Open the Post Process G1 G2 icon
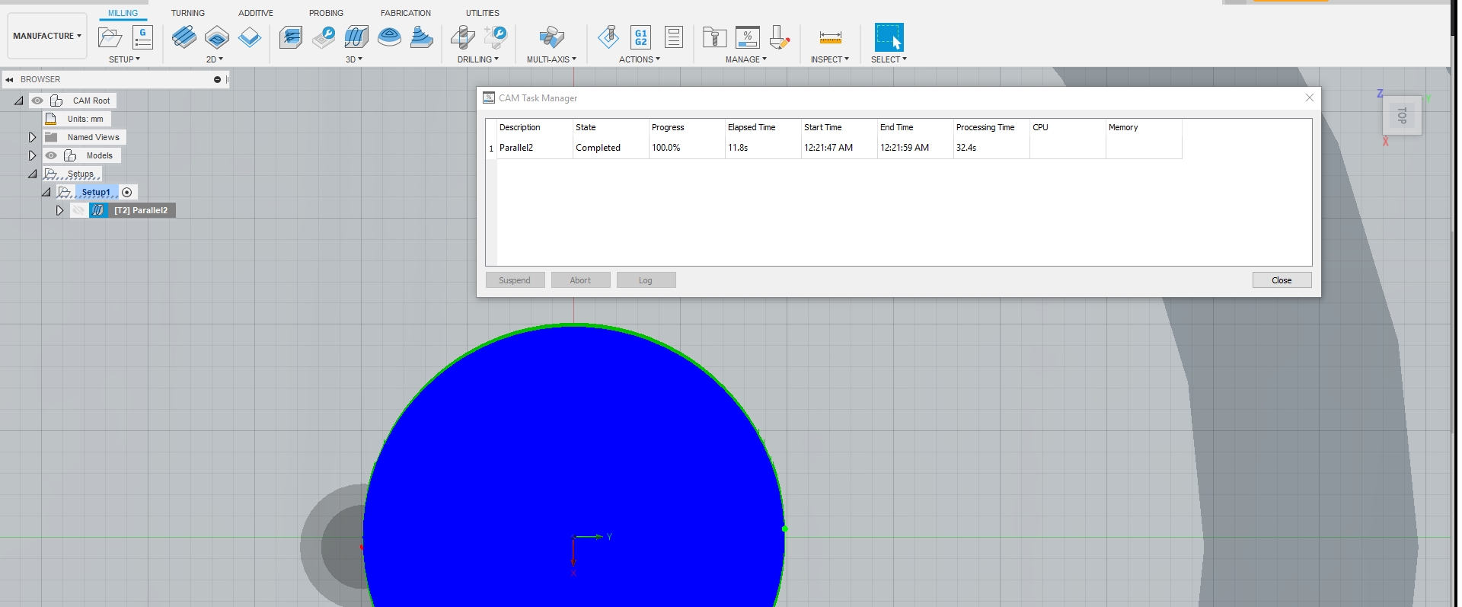Image resolution: width=1462 pixels, height=607 pixels. (x=641, y=37)
